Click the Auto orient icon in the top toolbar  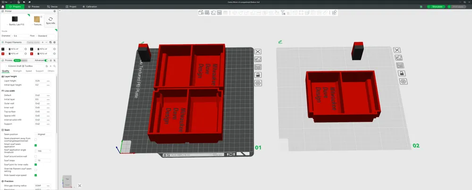213,13
